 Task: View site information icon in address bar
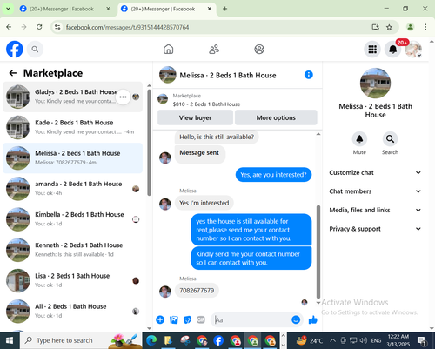point(57,27)
